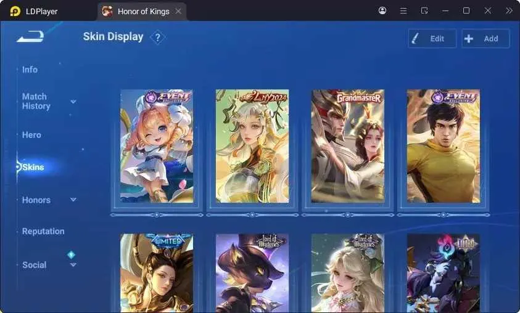Click the Edit button
The height and width of the screenshot is (313, 520).
432,39
